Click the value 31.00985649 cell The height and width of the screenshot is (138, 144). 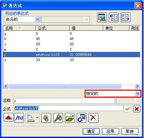(x=80, y=55)
